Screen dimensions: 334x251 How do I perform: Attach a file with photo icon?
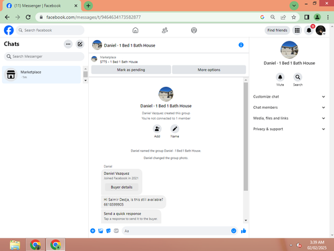pyautogui.click(x=101, y=231)
